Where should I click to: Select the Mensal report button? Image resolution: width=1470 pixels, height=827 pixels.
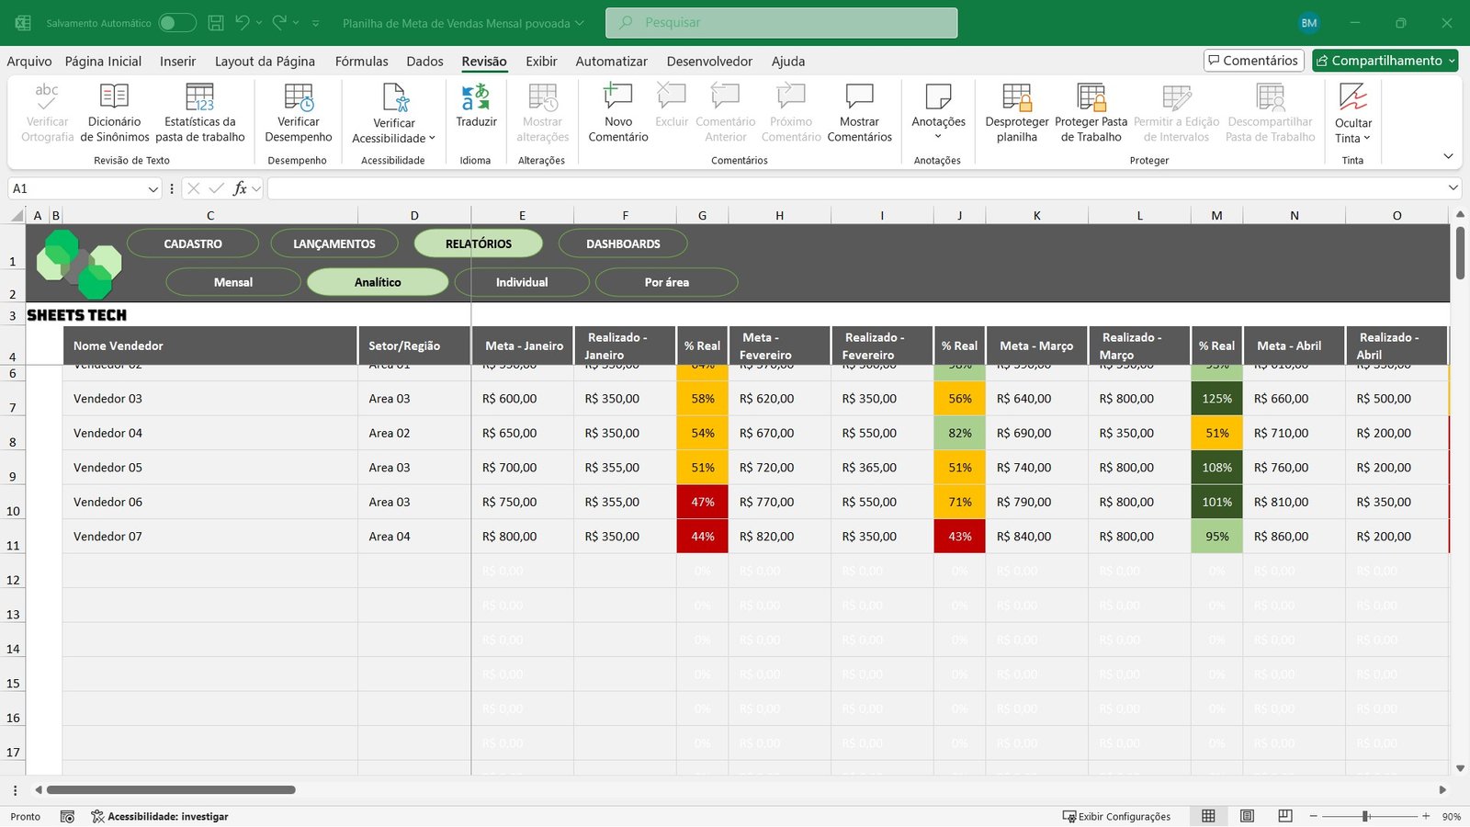233,282
